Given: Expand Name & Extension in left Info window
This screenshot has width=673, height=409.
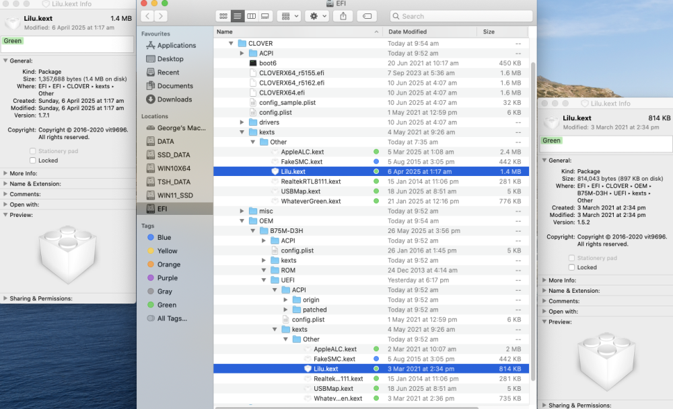Looking at the screenshot, I should tap(5, 184).
